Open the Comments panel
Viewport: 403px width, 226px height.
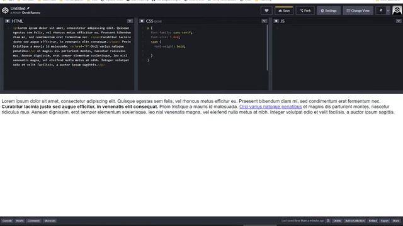click(33, 220)
